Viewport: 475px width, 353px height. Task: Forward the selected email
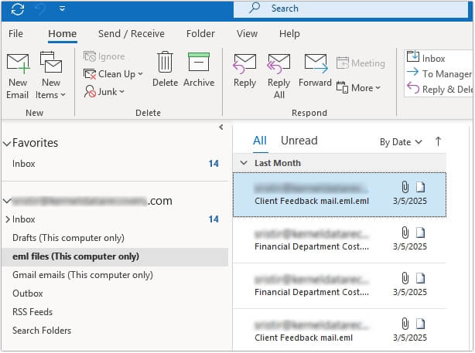click(315, 64)
